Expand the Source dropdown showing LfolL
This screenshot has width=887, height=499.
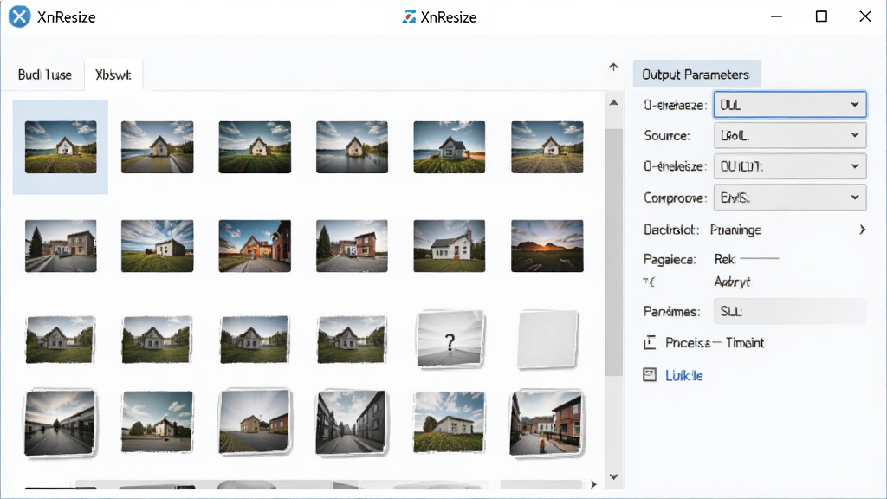pos(790,136)
